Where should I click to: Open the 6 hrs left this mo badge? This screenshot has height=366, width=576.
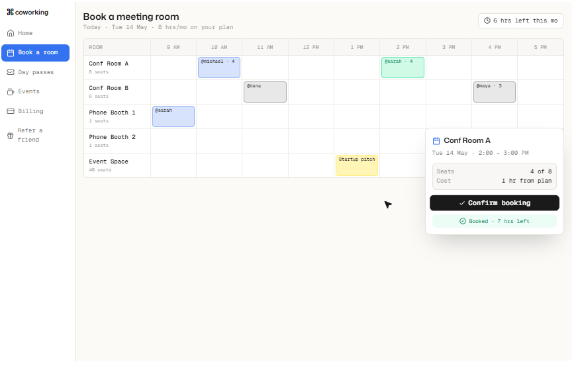click(x=521, y=21)
